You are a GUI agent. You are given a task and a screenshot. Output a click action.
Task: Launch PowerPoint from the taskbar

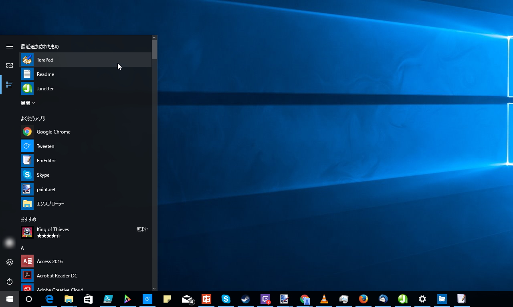click(206, 299)
